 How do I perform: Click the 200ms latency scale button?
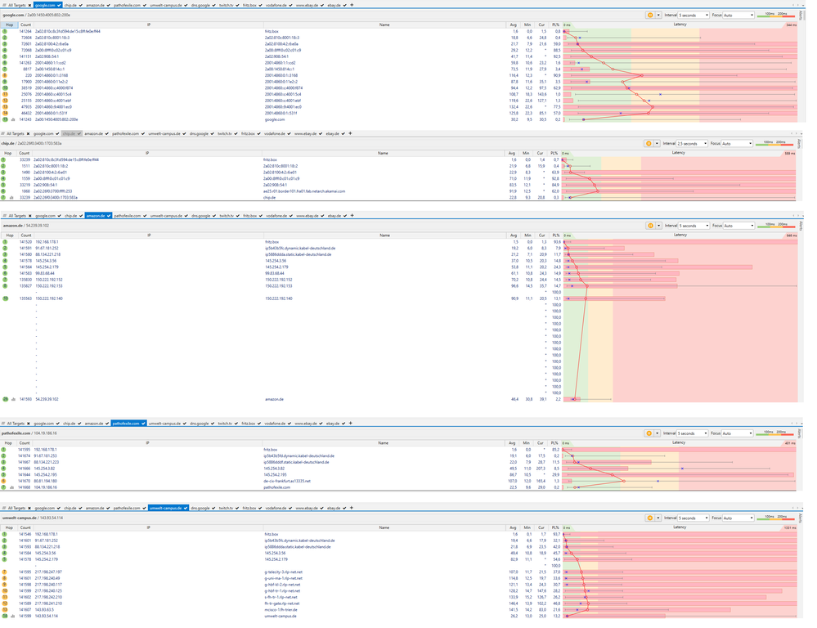point(782,14)
